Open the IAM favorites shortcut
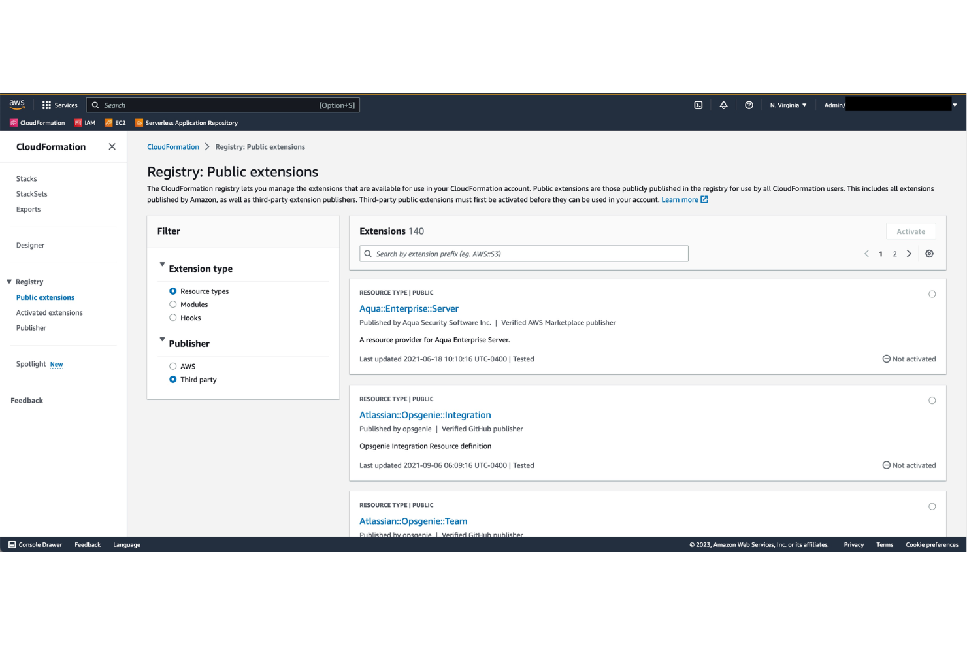Screen dimensions: 967x645 click(85, 122)
